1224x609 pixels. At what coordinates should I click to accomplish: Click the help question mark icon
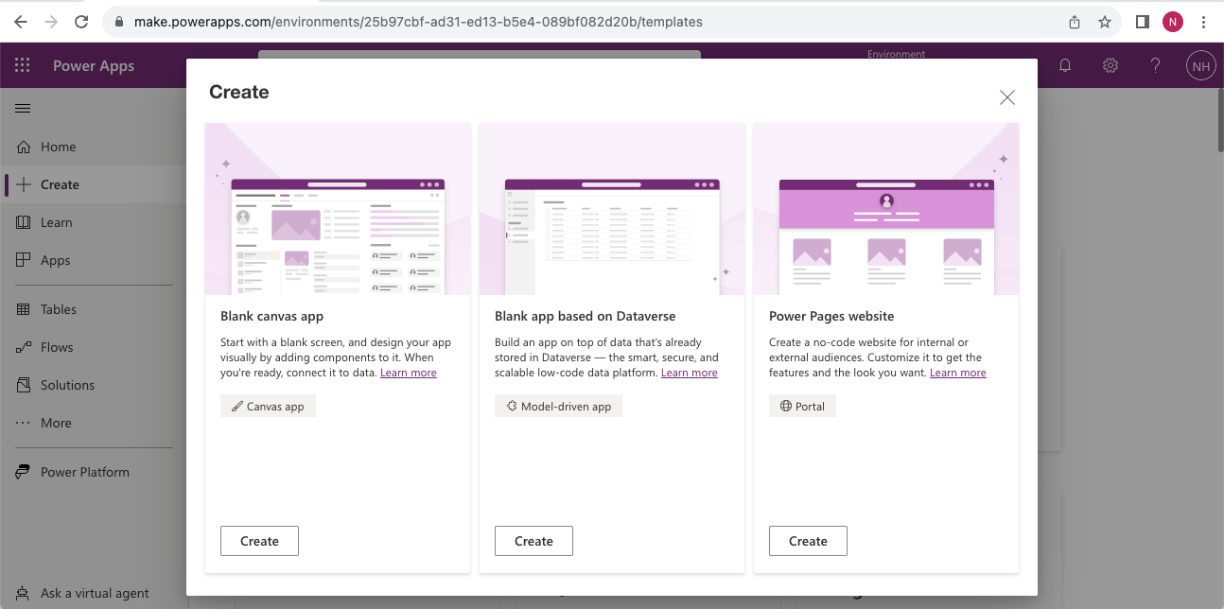1155,66
